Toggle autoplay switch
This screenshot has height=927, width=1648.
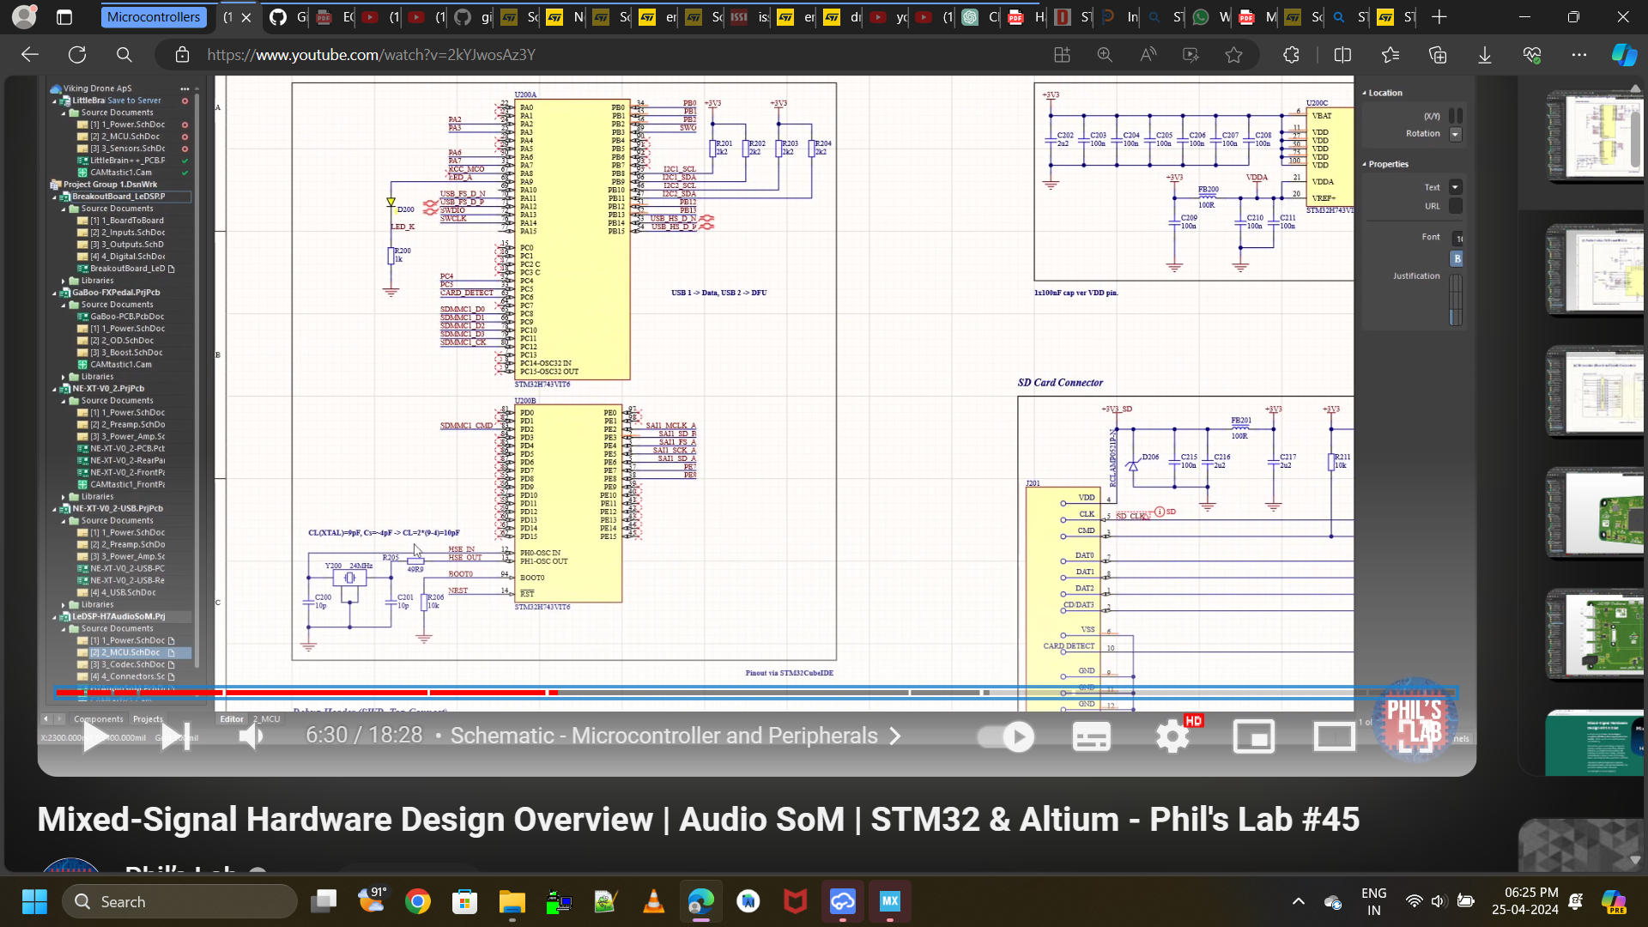pyautogui.click(x=1006, y=736)
